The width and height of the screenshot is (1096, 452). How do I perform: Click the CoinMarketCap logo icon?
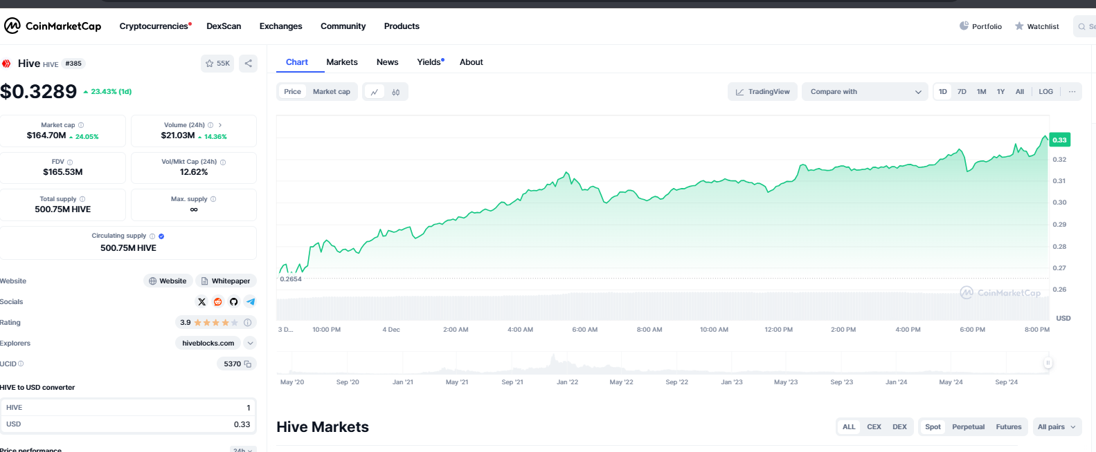12,26
